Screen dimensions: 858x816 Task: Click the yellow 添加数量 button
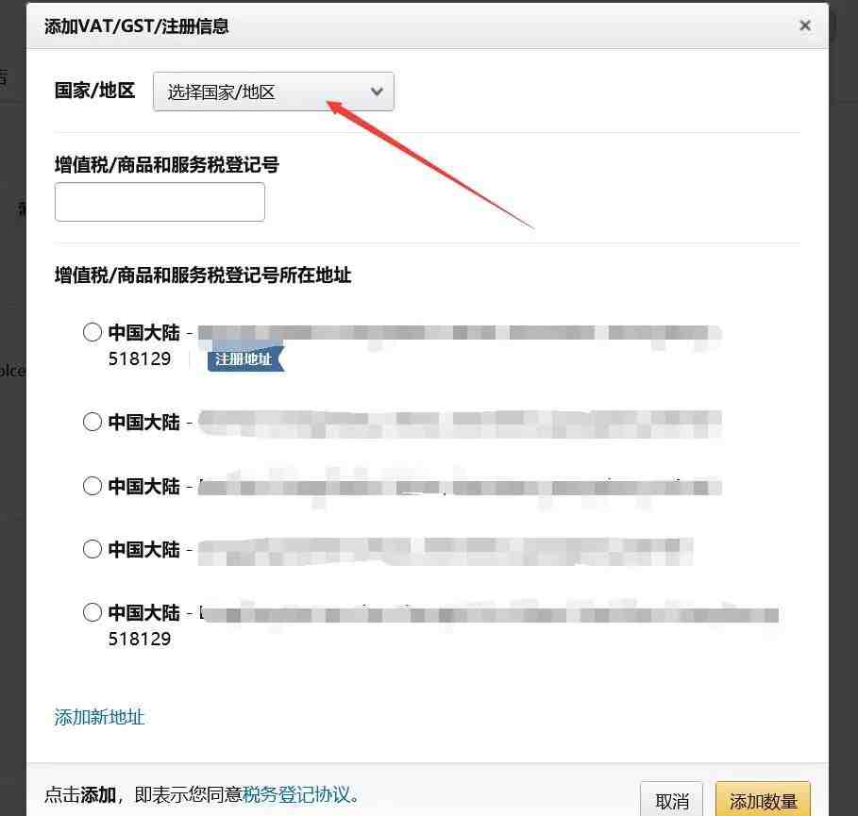tap(763, 801)
